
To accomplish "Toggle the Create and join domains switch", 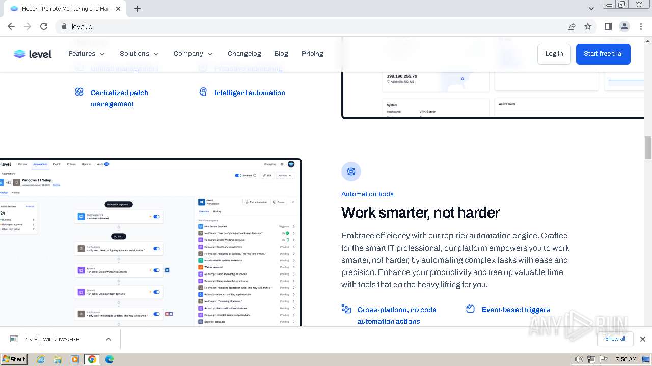I will 156,292.
